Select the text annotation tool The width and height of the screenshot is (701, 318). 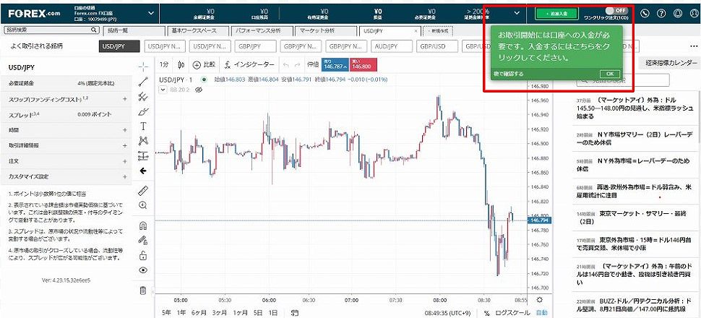pyautogui.click(x=143, y=126)
